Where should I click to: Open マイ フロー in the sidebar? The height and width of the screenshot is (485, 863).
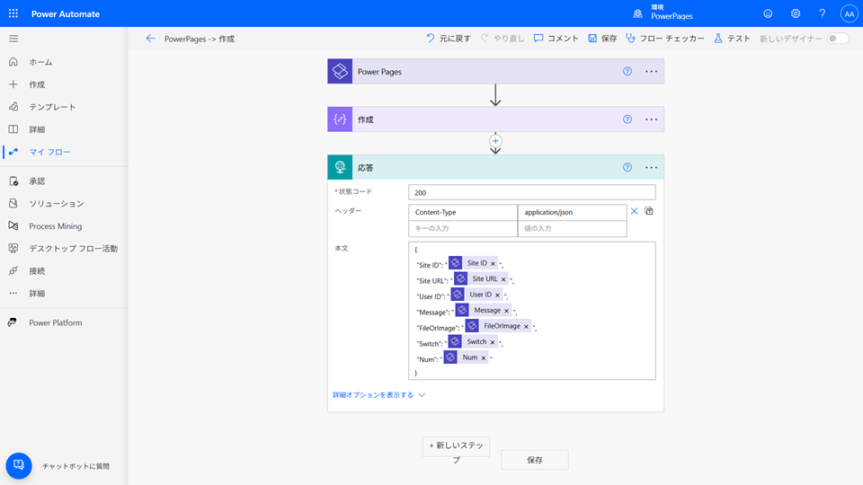[49, 152]
